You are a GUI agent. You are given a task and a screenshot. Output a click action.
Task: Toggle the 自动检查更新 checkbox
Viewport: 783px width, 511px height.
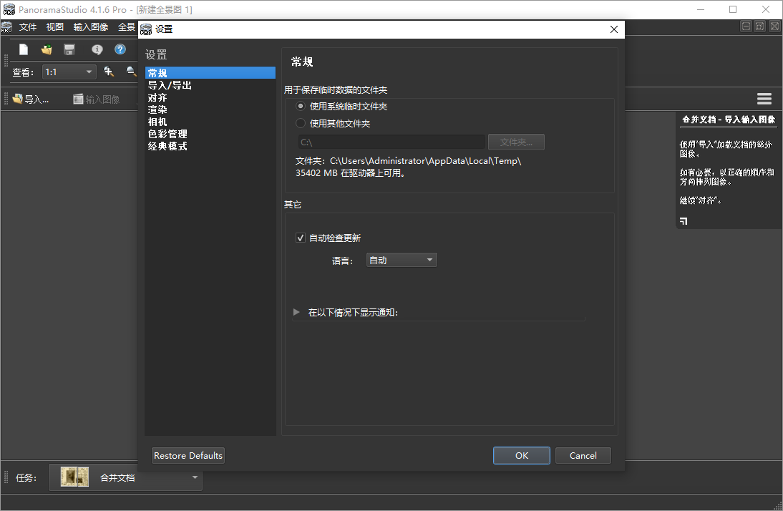[300, 238]
